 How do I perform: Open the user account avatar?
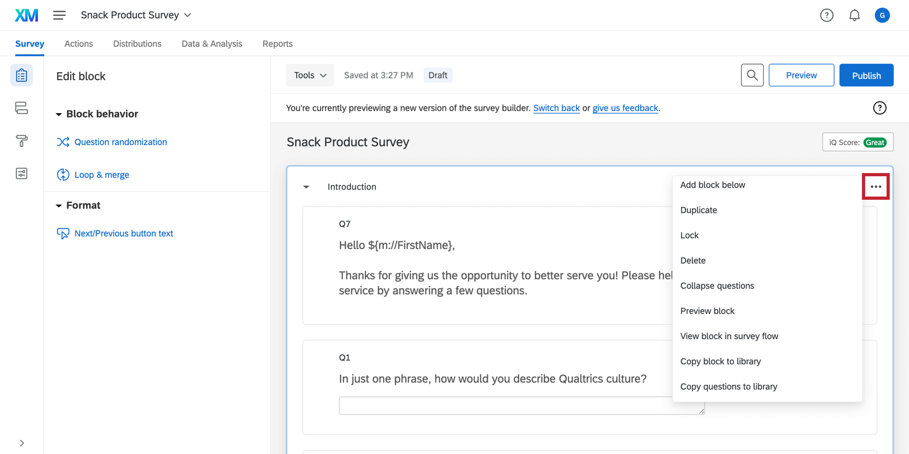[x=882, y=15]
